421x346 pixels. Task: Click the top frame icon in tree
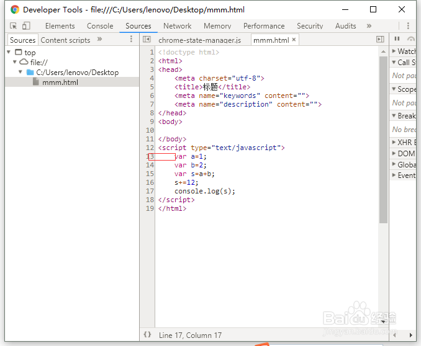point(18,51)
